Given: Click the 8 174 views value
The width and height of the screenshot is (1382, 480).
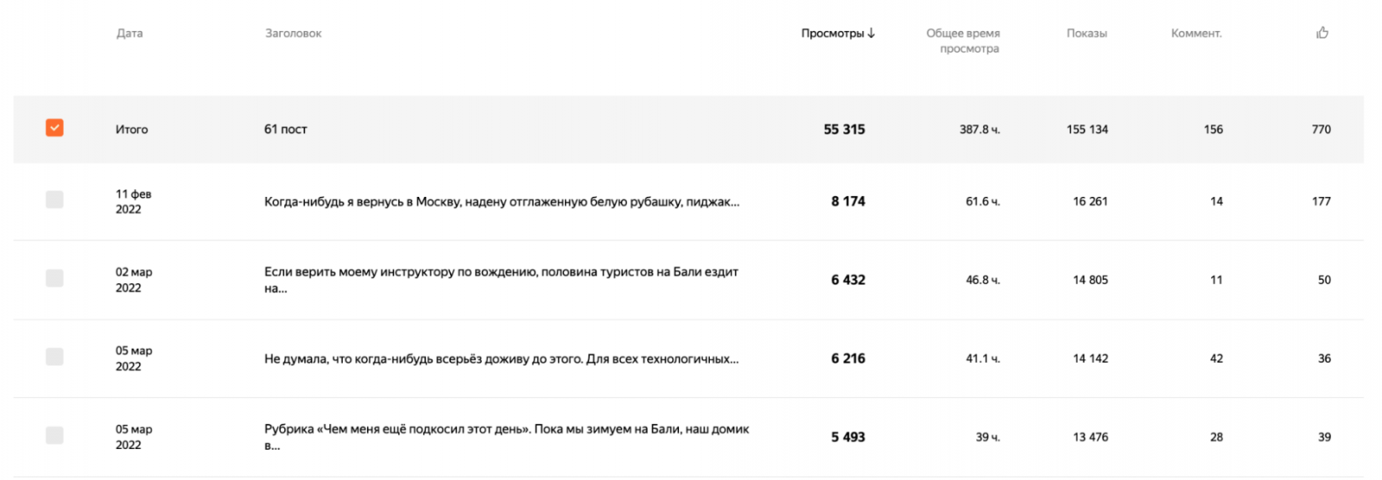Looking at the screenshot, I should [x=847, y=201].
